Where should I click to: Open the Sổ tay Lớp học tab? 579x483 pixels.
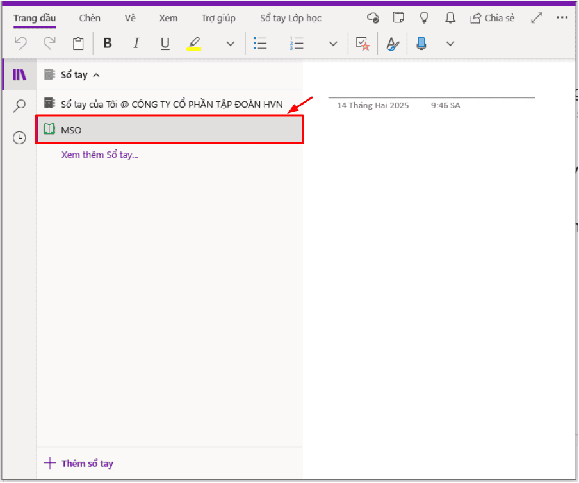[291, 18]
